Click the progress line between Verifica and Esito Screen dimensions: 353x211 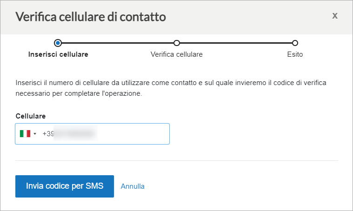pyautogui.click(x=236, y=43)
